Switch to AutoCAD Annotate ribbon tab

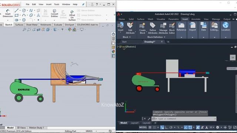click(x=196, y=19)
